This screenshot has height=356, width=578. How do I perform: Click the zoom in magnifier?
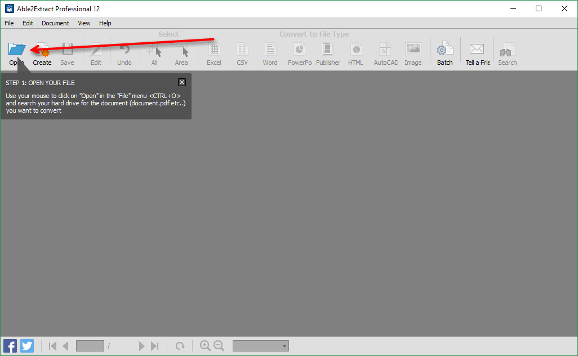(x=205, y=346)
